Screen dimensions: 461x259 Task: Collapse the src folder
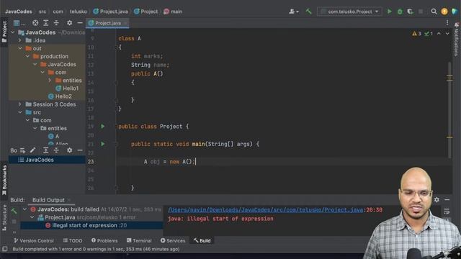20,112
